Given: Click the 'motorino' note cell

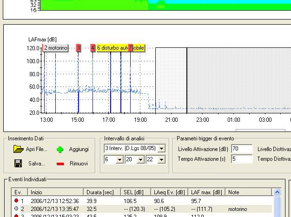Looking at the screenshot, I should pos(238,209).
